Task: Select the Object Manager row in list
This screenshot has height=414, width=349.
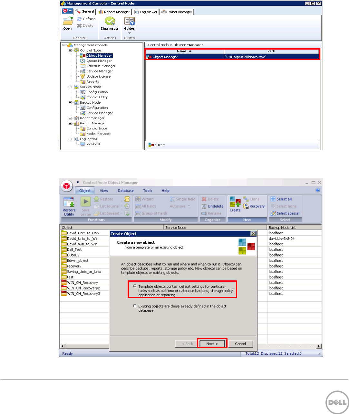Action: click(232, 57)
